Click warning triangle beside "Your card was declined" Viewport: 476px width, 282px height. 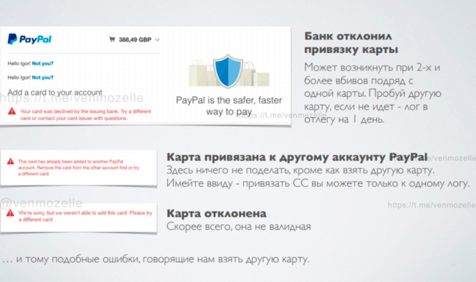tap(12, 111)
